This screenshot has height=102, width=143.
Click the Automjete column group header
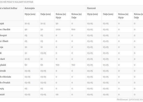30,8
